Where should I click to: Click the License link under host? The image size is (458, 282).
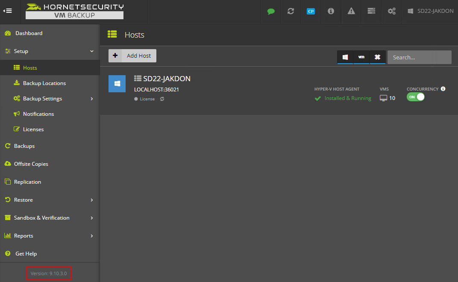[x=147, y=99]
